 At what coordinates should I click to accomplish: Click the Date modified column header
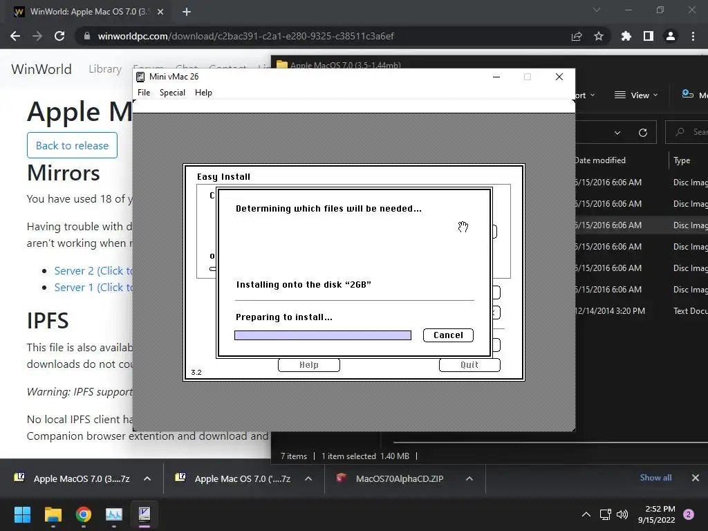pos(600,160)
